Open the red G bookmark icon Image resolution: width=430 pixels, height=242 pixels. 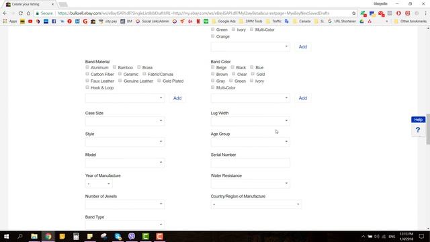click(x=85, y=21)
